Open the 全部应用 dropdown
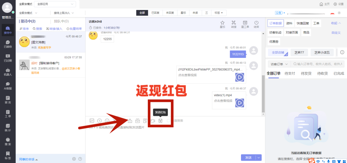347x163 pixels. click(x=55, y=4)
